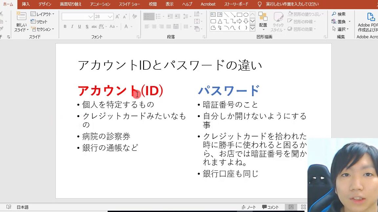The width and height of the screenshot is (378, 212).
Task: Pick the oval shape from shapes gallery
Action: pos(246,15)
